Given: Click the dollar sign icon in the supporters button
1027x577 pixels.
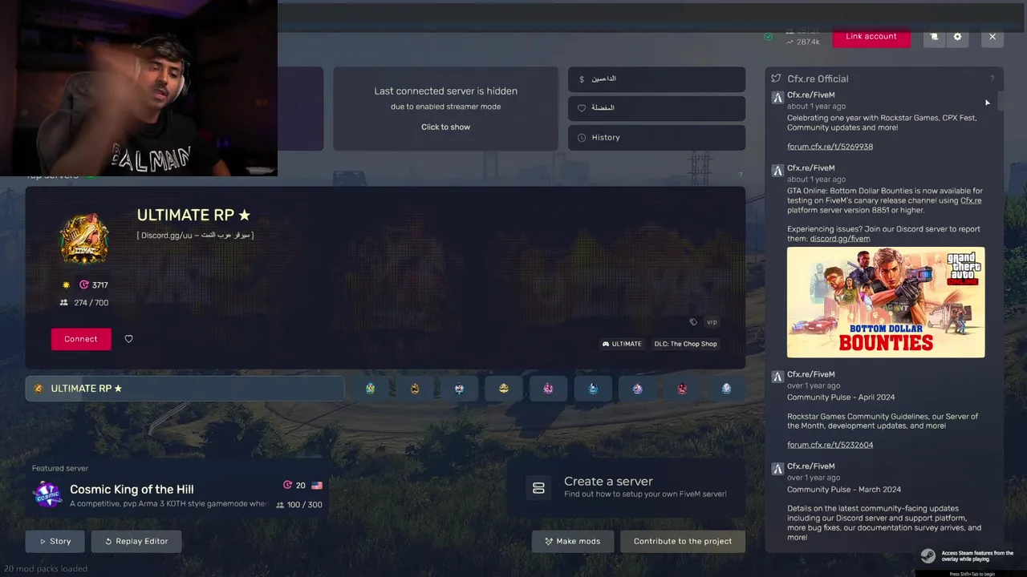Looking at the screenshot, I should [582, 79].
